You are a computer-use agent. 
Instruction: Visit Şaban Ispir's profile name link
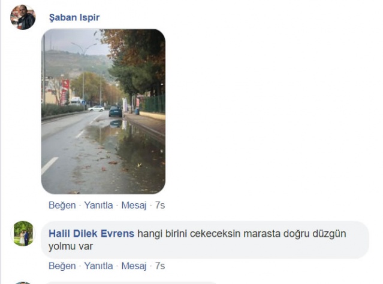tap(74, 17)
